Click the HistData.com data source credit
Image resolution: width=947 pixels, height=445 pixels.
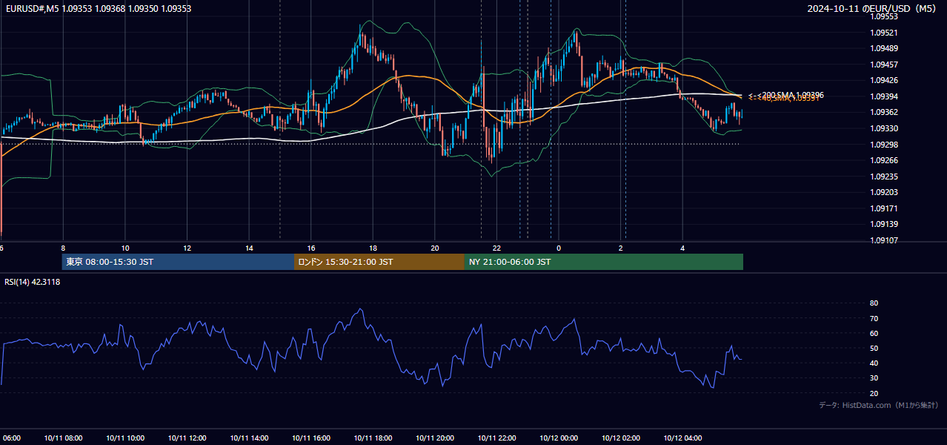pos(879,405)
